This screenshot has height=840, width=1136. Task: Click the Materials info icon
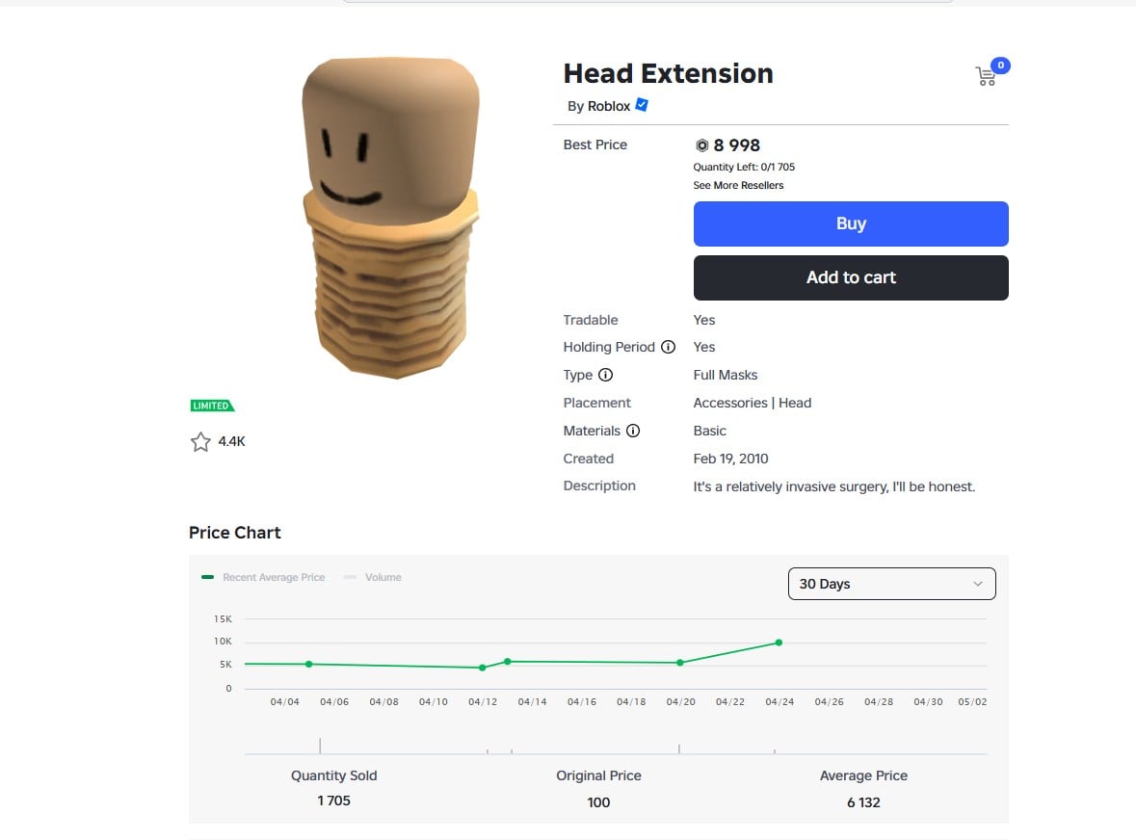click(633, 431)
